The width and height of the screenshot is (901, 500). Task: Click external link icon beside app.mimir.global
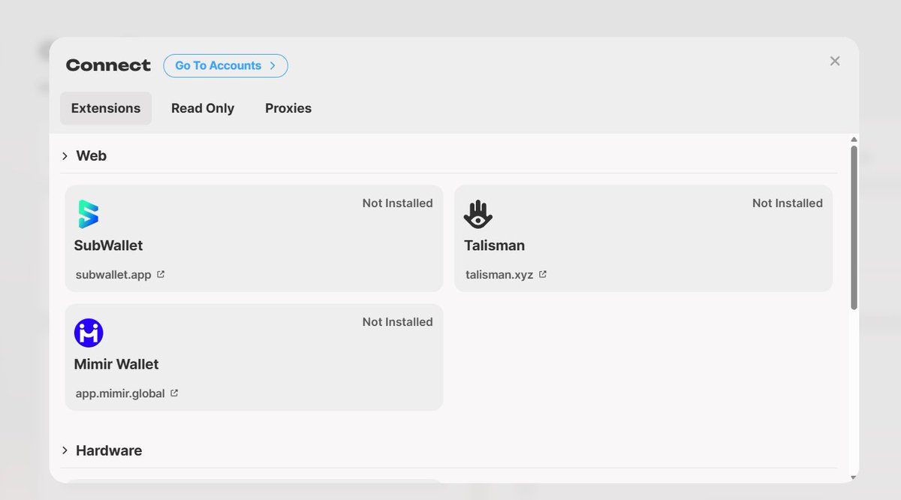pos(174,393)
